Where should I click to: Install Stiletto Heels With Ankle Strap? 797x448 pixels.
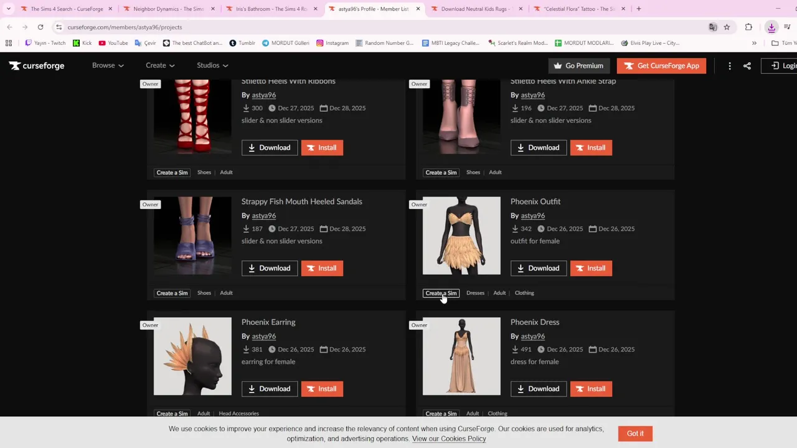[x=591, y=147]
